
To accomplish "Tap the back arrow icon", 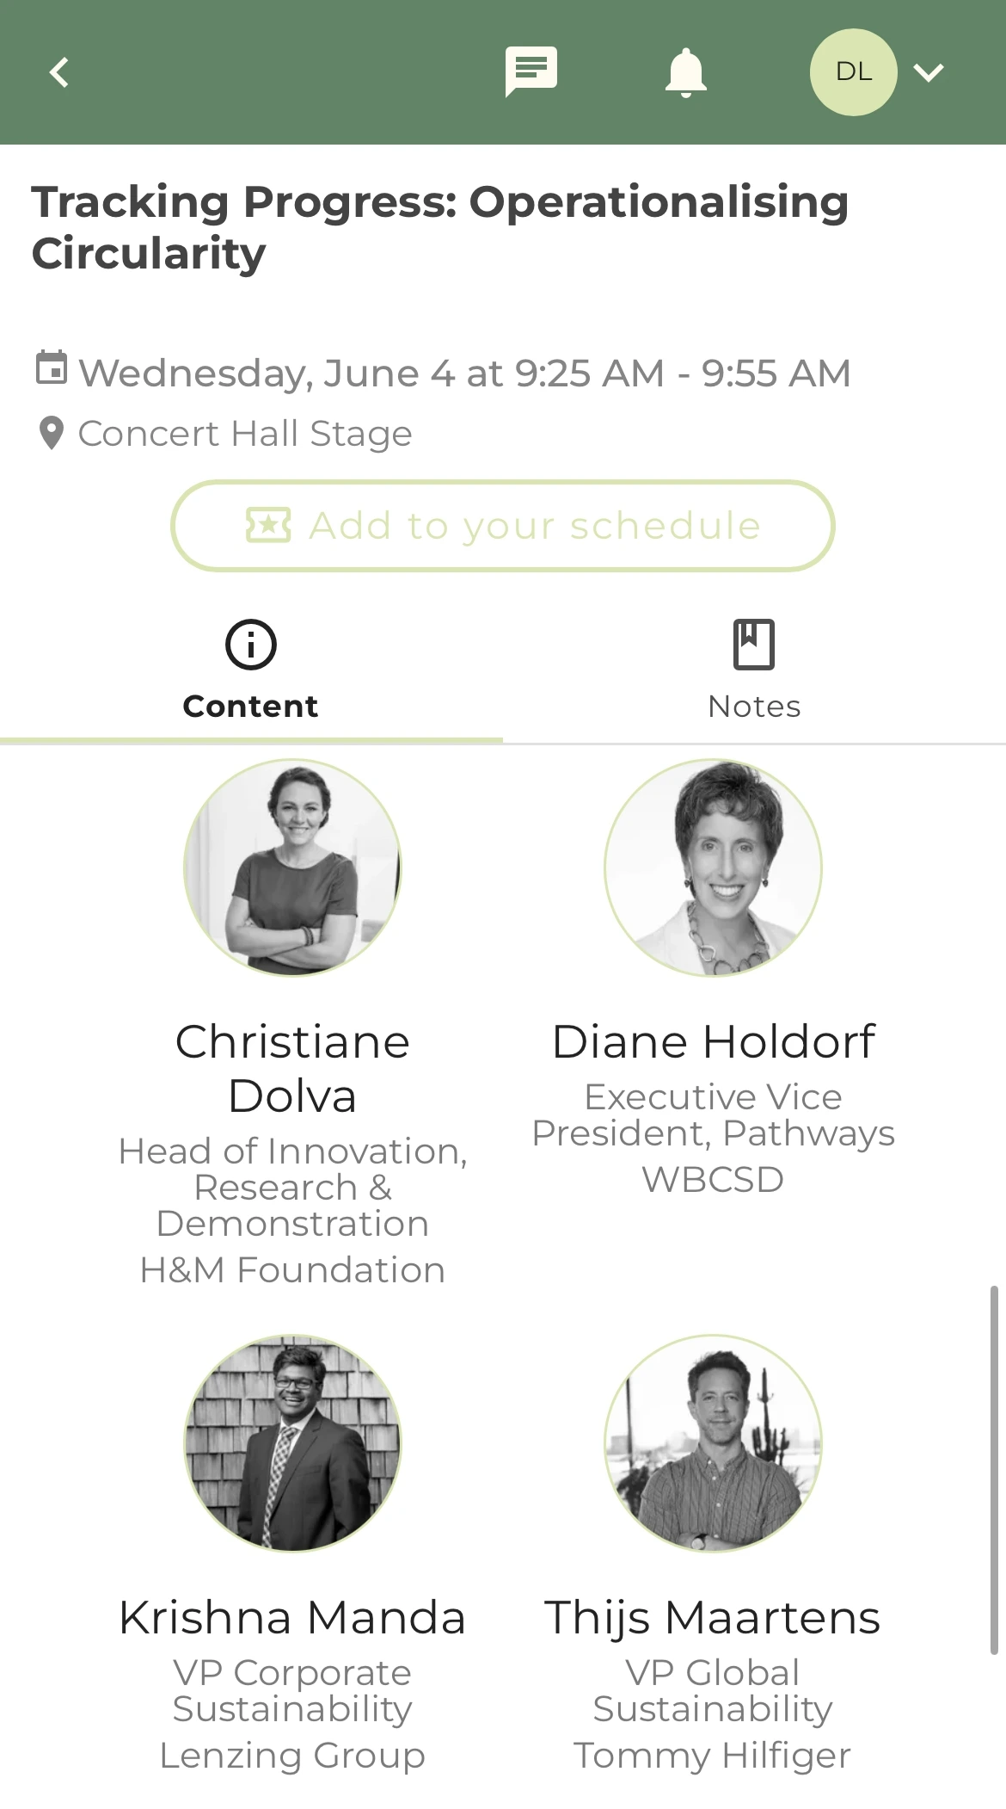I will click(58, 72).
